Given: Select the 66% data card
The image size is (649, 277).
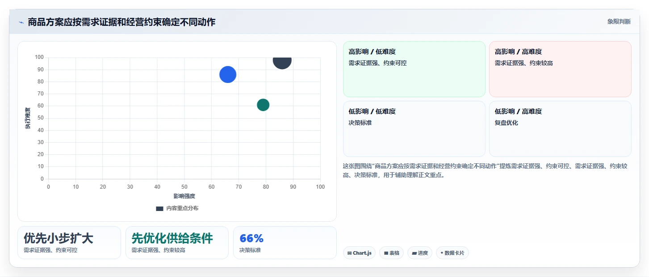Looking at the screenshot, I should pyautogui.click(x=285, y=243).
